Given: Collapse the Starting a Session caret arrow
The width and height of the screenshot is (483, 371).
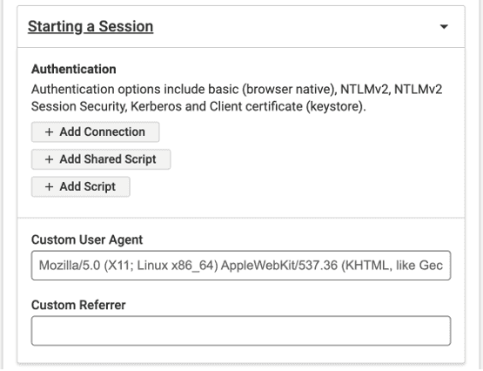Looking at the screenshot, I should (x=444, y=27).
